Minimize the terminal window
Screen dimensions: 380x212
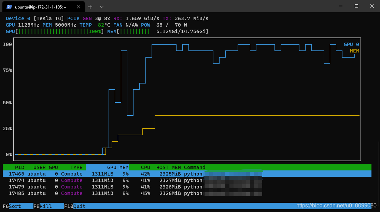341,6
